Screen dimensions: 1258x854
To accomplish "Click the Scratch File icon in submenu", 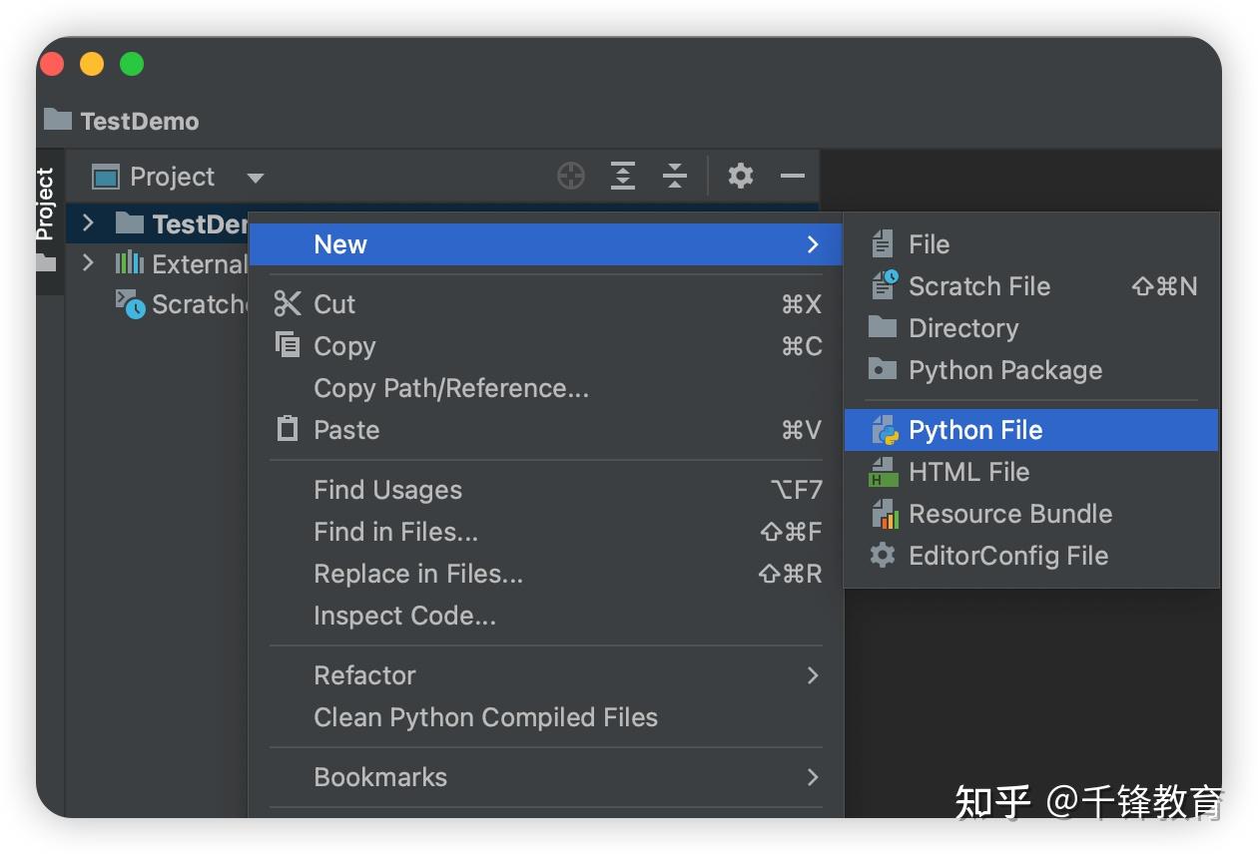I will 884,286.
